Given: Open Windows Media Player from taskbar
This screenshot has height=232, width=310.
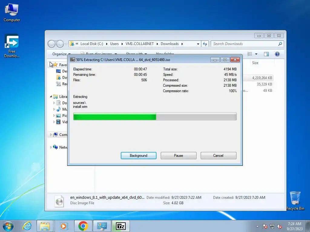Looking at the screenshot, I should tap(64, 226).
